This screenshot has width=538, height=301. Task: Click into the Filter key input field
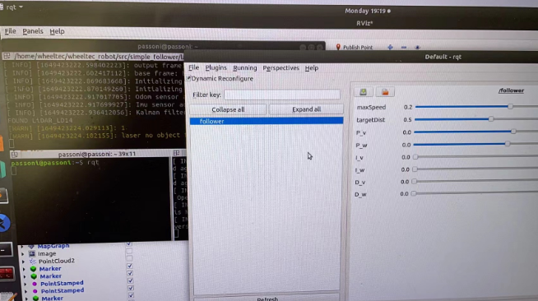coord(281,95)
